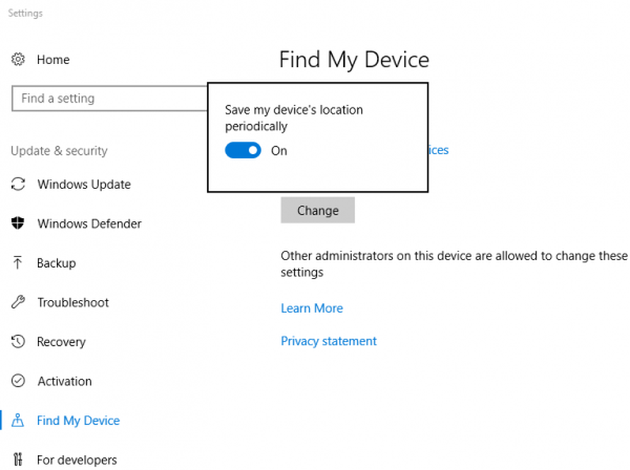Click the Recovery history icon
The height and width of the screenshot is (470, 630).
pos(18,342)
